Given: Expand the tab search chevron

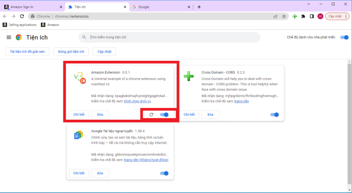Looking at the screenshot, I should [309, 4].
